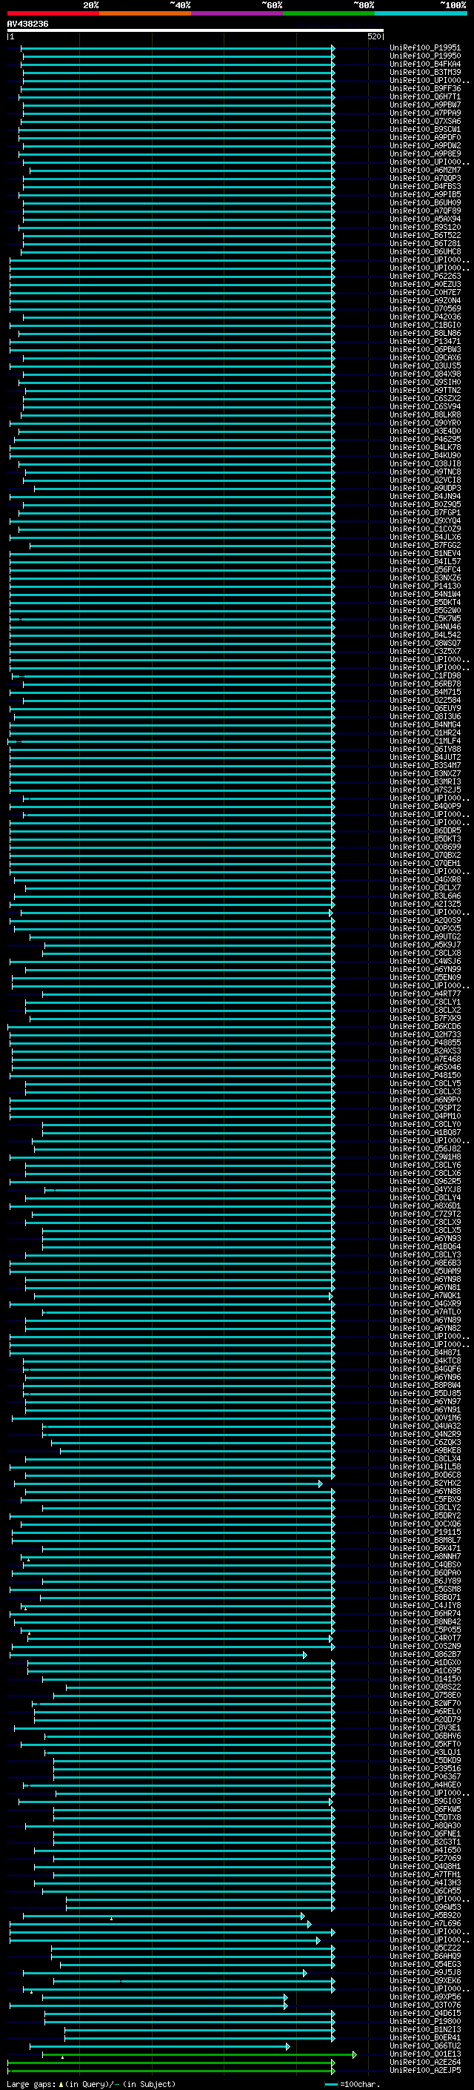Select label UniRef100_C1BGI0

click(425, 325)
